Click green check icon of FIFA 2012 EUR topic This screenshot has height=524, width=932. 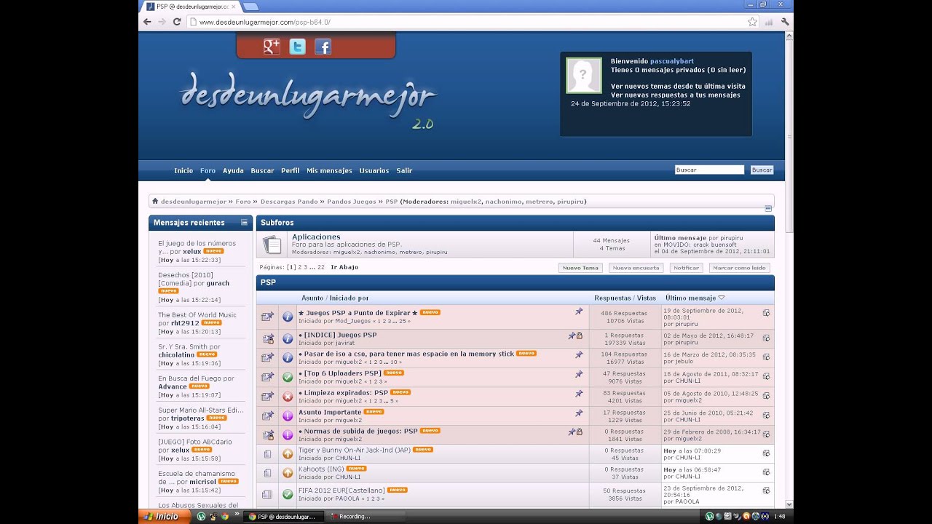(288, 494)
